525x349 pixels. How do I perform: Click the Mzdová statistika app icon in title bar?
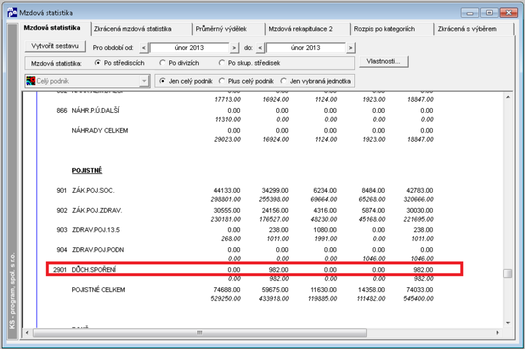point(12,12)
